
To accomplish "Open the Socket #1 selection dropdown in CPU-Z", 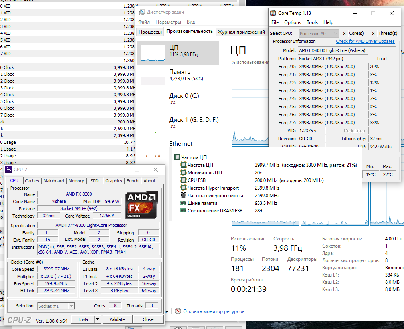I will click(56, 306).
